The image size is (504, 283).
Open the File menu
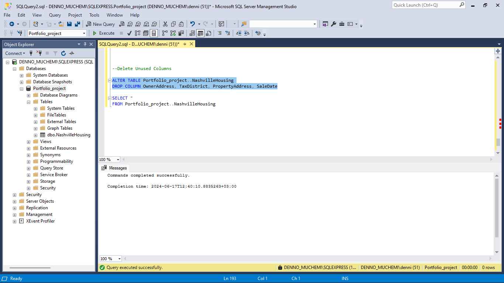pos(7,15)
